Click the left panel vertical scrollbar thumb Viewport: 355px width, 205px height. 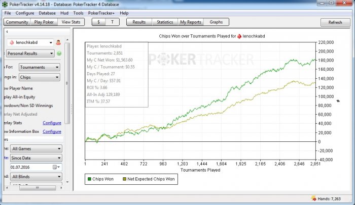(67, 83)
